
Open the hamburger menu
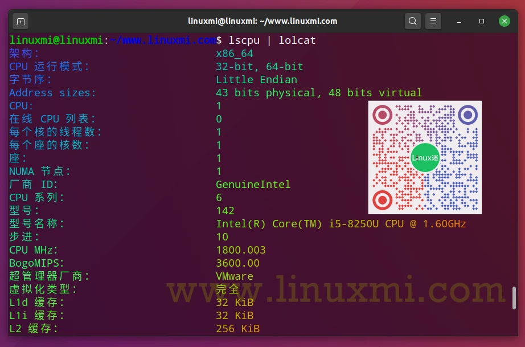coord(433,21)
